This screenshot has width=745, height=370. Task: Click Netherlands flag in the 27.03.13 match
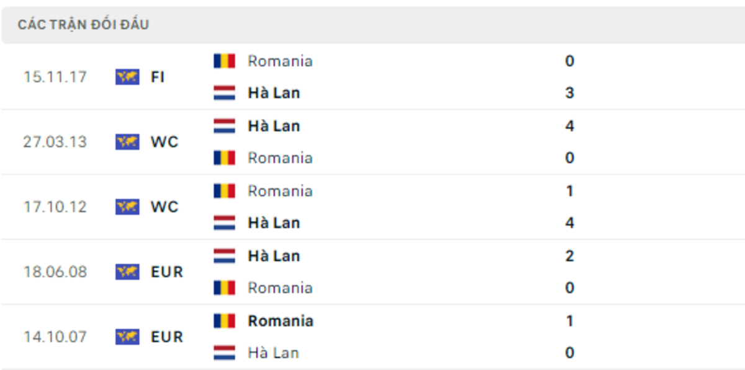(224, 126)
